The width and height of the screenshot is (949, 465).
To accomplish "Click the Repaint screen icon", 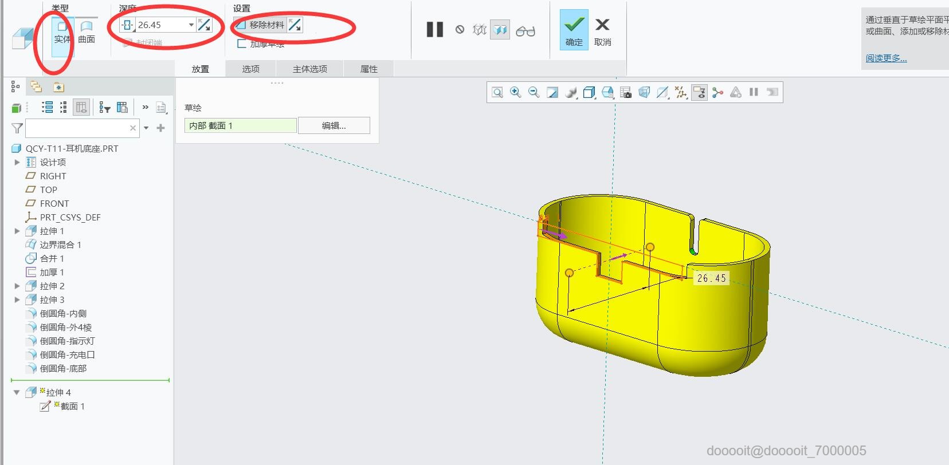I will [x=552, y=92].
